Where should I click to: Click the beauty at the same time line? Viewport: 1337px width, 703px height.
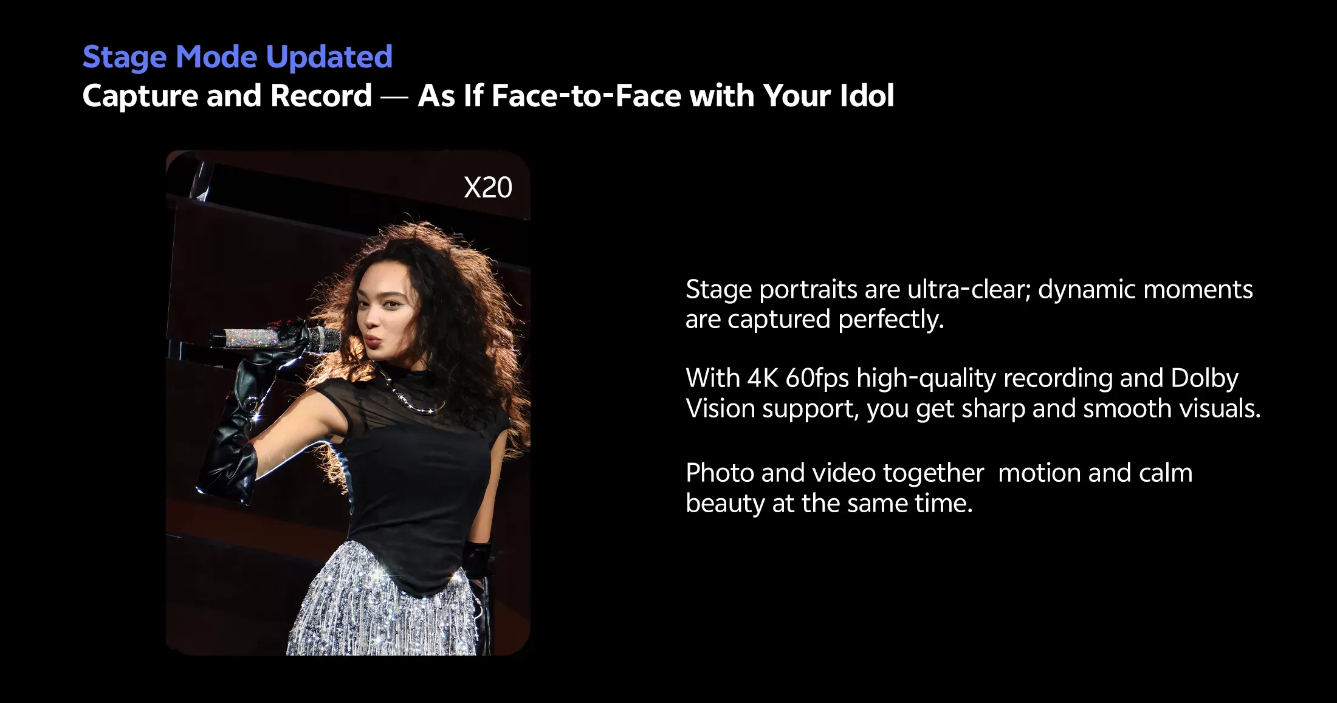(x=829, y=503)
